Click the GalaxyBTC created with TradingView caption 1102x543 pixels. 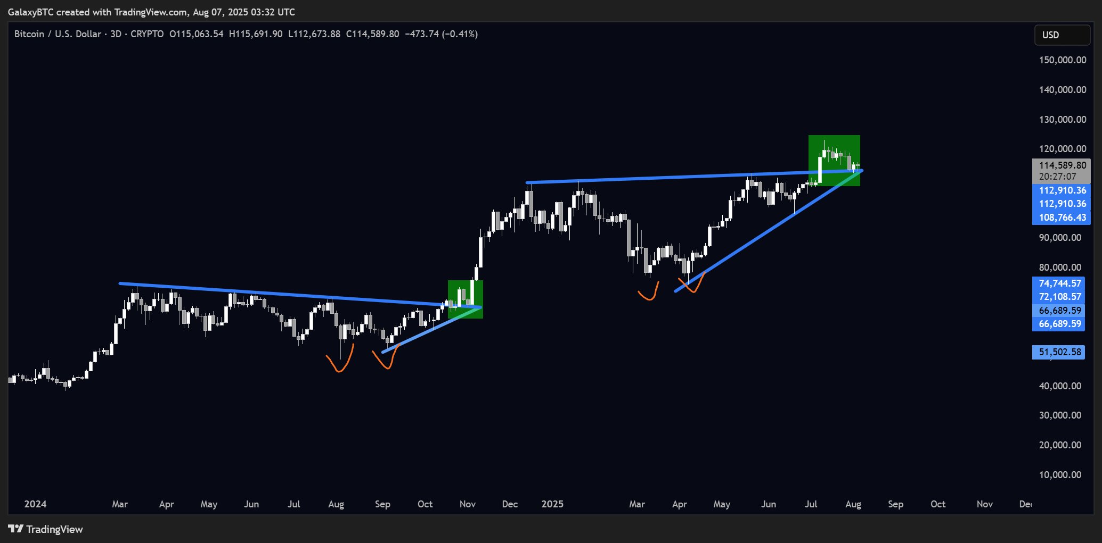point(151,12)
